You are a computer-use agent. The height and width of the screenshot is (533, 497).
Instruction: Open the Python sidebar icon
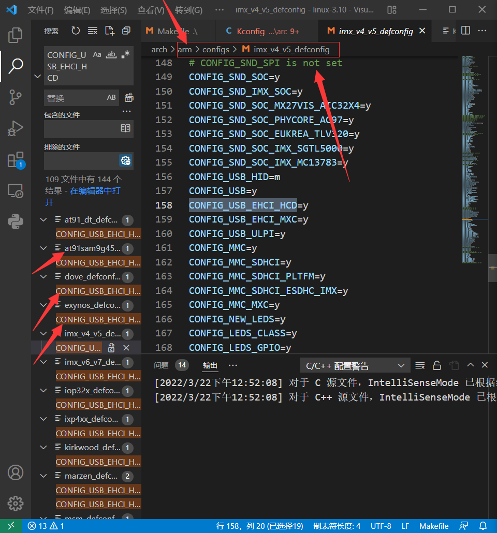tap(16, 221)
